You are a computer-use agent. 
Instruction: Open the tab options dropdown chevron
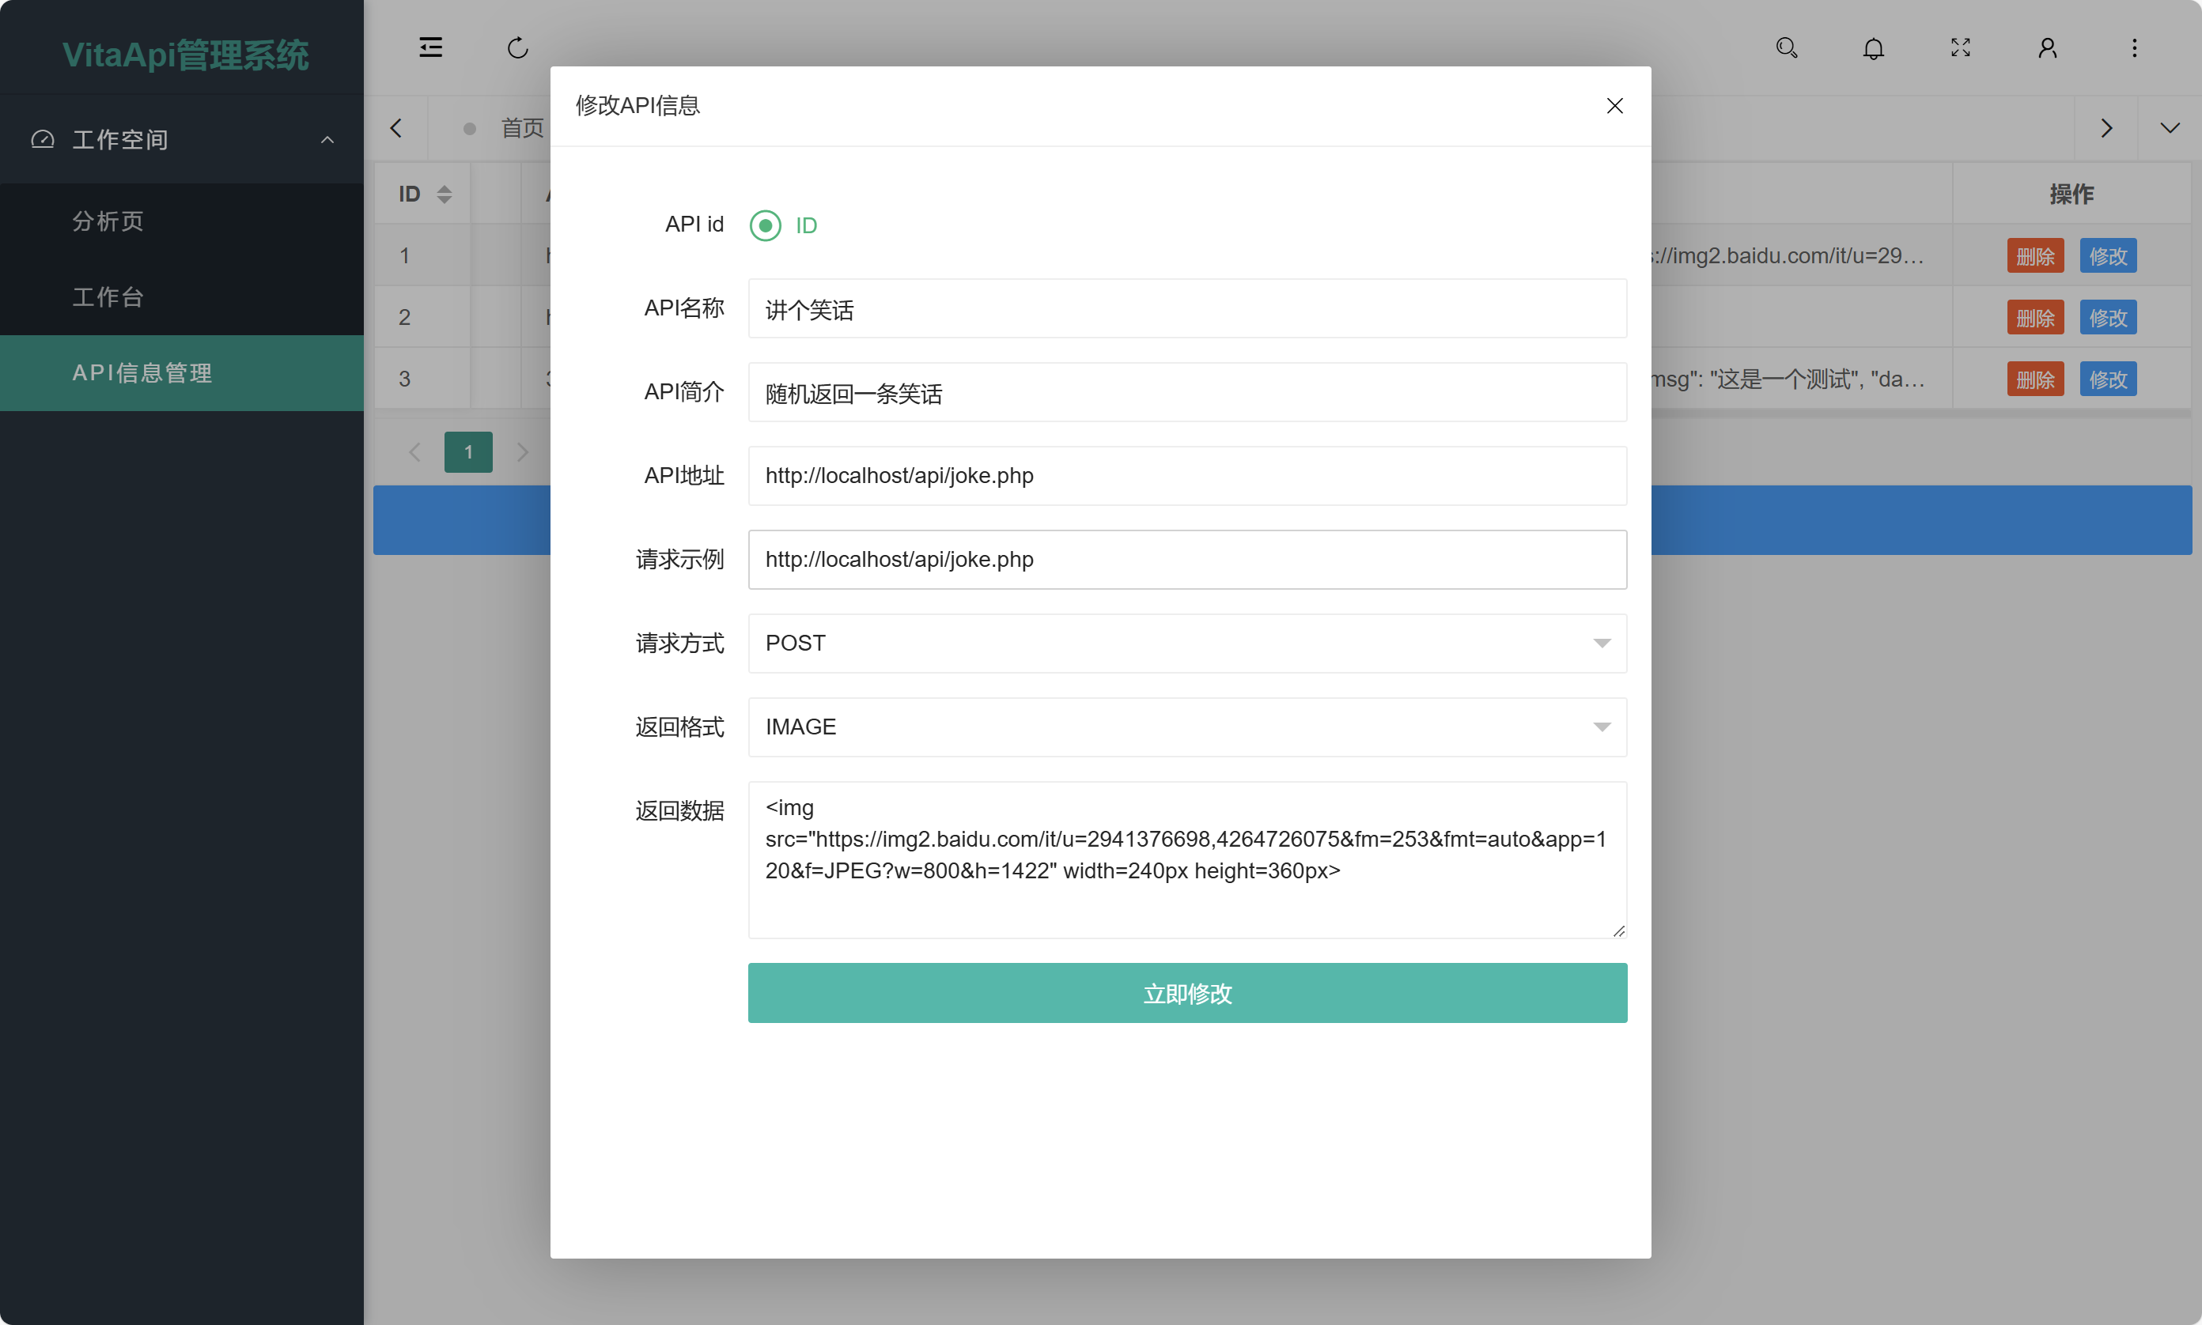click(x=2170, y=128)
